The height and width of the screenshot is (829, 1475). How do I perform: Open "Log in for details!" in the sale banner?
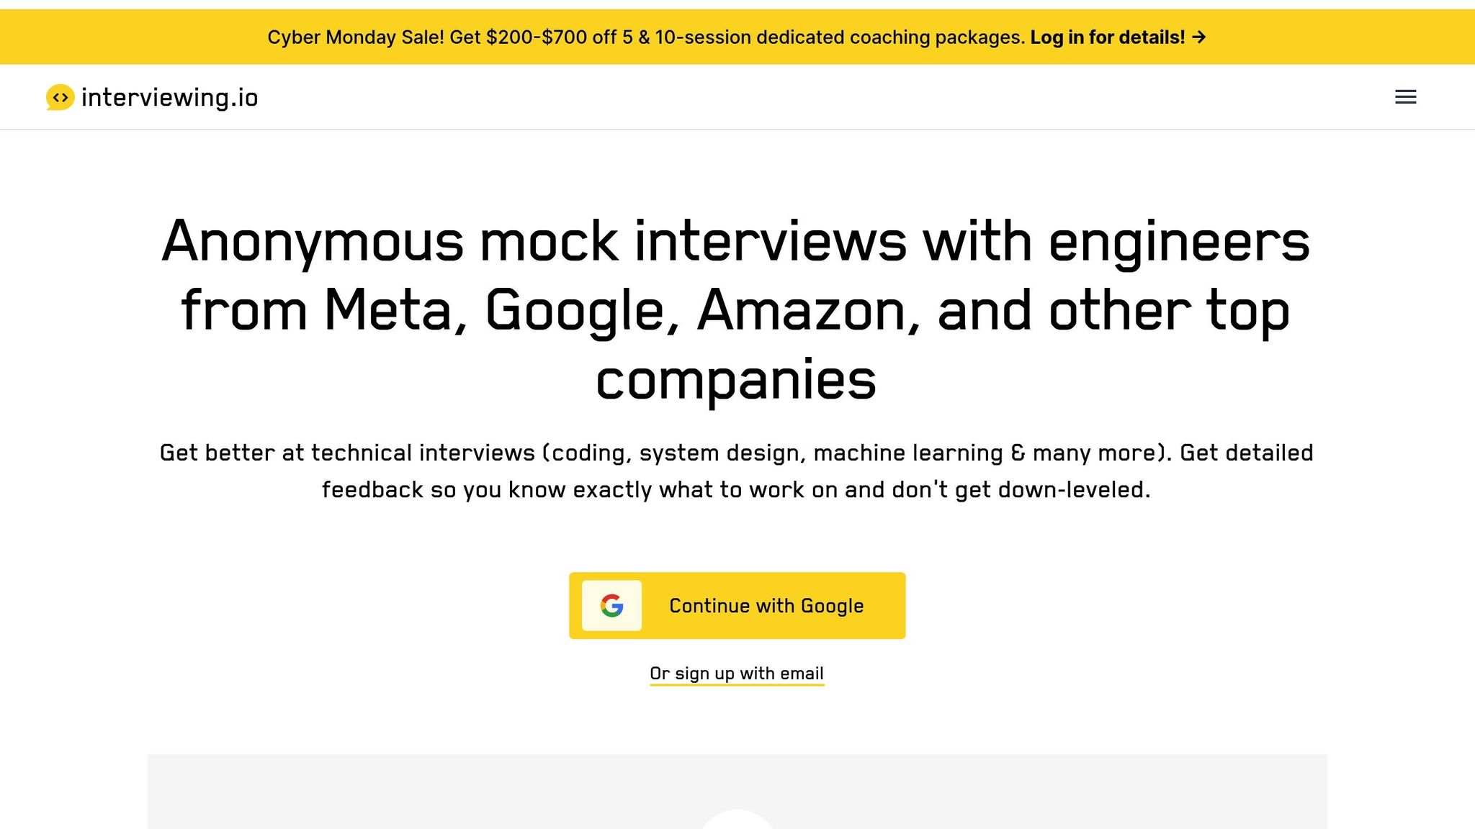[x=1107, y=37]
